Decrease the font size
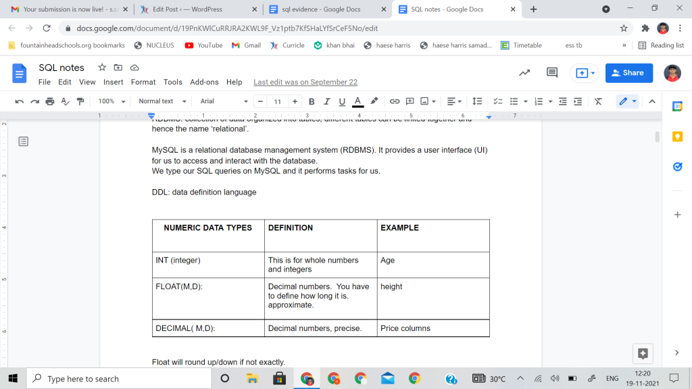This screenshot has height=389, width=692. [260, 101]
